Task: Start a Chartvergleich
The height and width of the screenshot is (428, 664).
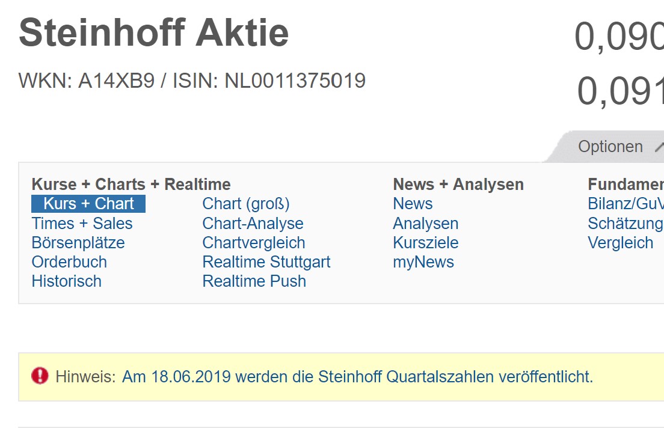Action: tap(253, 242)
